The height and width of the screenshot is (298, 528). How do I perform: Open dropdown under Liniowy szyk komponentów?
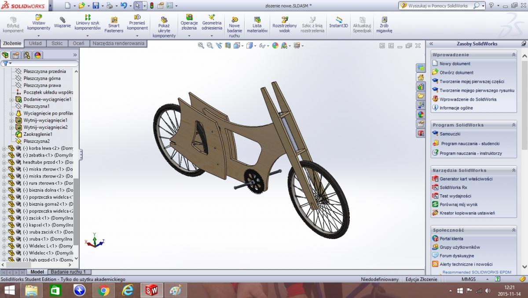click(88, 36)
